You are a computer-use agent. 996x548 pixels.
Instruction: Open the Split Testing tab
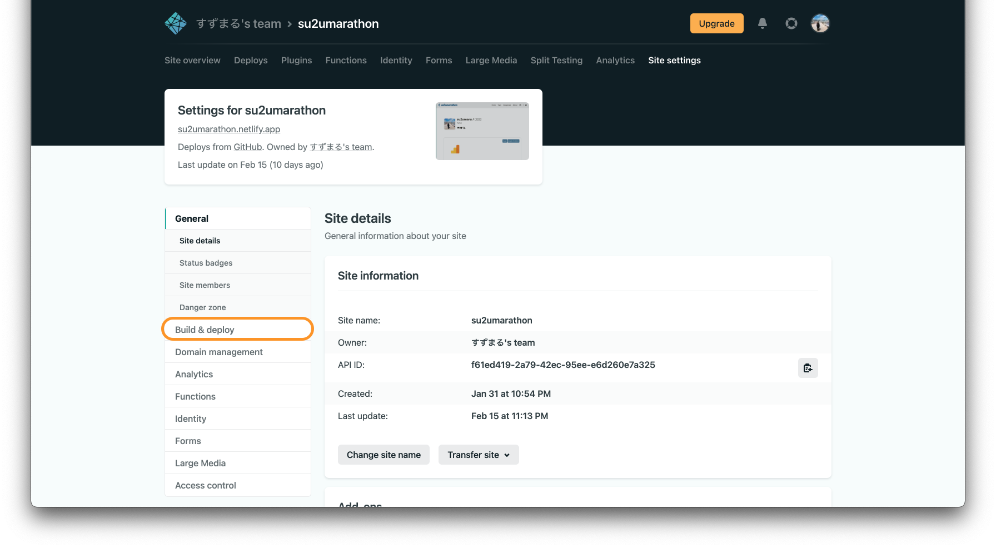point(556,60)
